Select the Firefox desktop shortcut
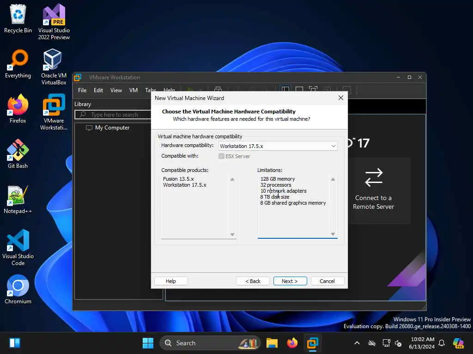The width and height of the screenshot is (473, 354). (x=18, y=109)
